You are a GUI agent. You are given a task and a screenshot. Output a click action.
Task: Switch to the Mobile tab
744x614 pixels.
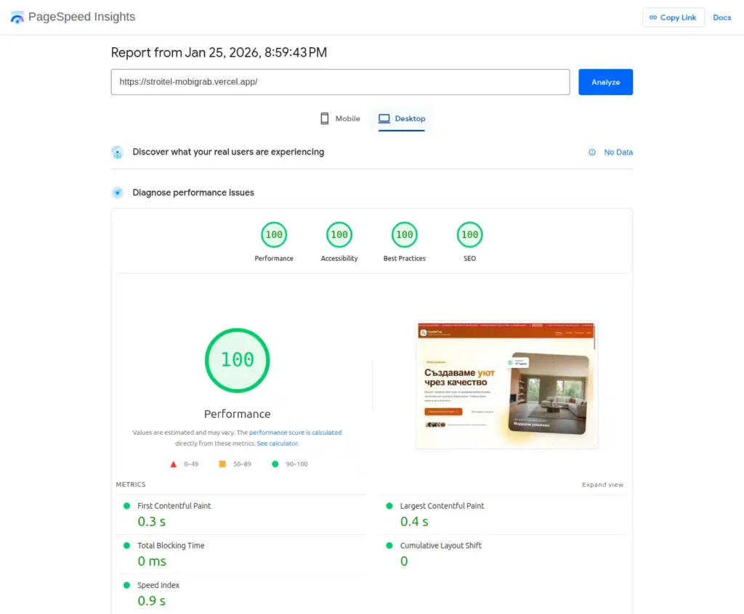(x=339, y=118)
